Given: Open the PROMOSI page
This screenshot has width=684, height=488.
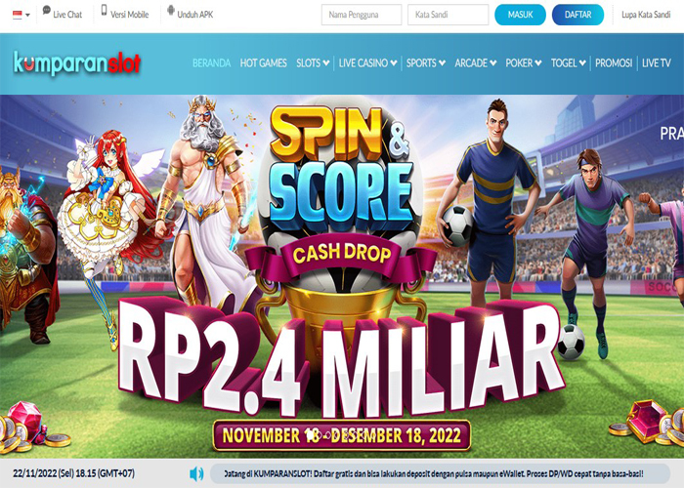Looking at the screenshot, I should point(614,63).
